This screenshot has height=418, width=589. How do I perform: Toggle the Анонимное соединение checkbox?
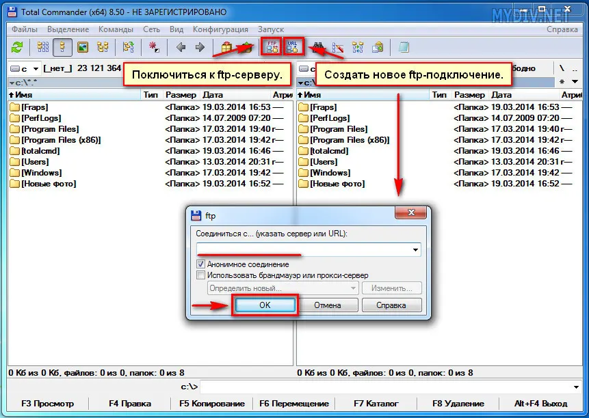(200, 264)
